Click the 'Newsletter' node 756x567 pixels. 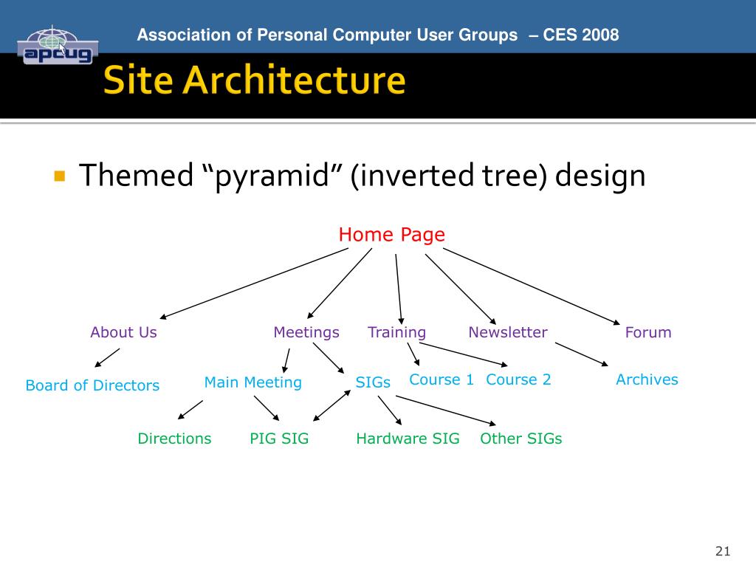[x=508, y=332]
